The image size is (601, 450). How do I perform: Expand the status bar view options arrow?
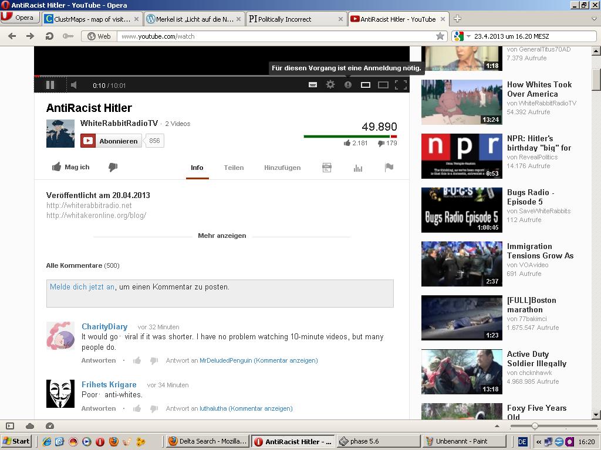coord(497,426)
